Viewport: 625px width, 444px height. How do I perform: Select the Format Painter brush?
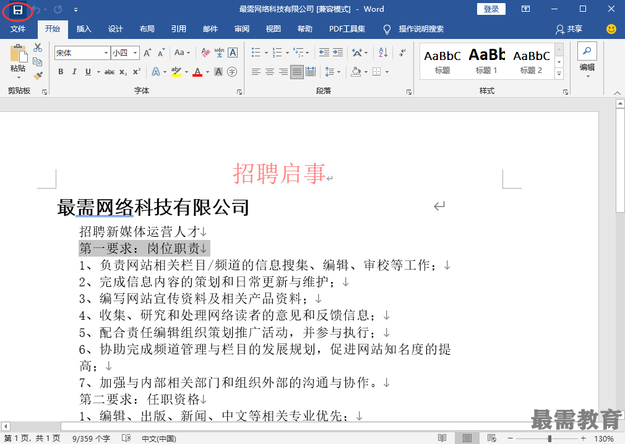[x=38, y=75]
